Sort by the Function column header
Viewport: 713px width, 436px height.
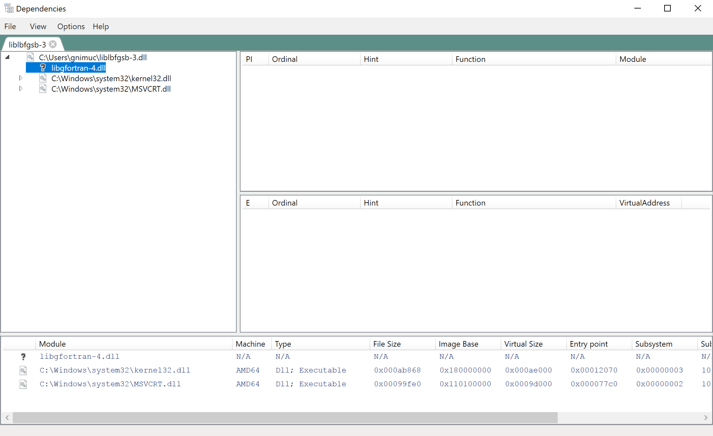pyautogui.click(x=471, y=59)
